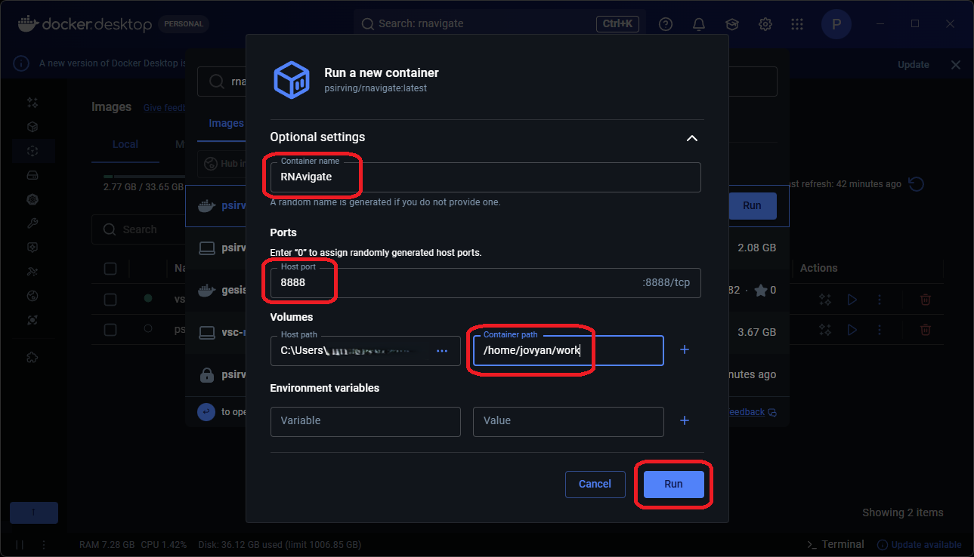Click Cancel in the Run container dialog
Viewport: 974px width, 557px height.
595,485
